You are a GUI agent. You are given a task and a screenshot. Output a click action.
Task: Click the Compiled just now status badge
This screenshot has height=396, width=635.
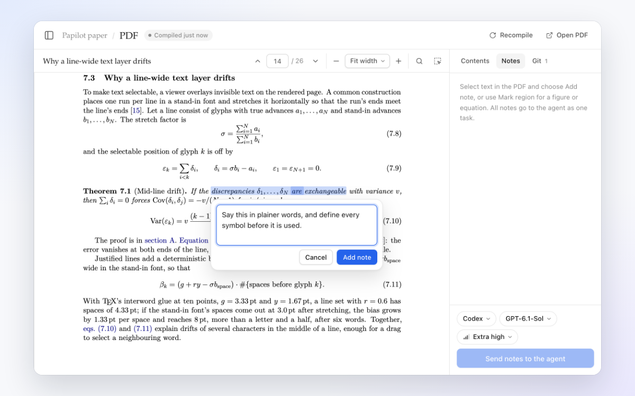pyautogui.click(x=178, y=35)
